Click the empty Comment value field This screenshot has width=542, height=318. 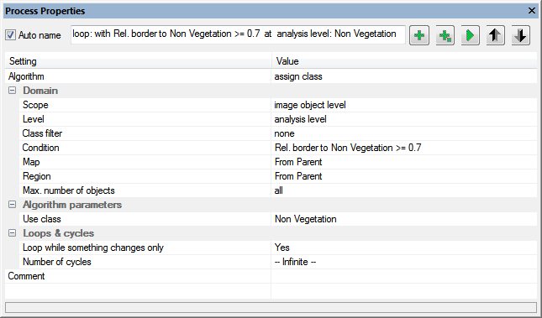click(x=403, y=276)
